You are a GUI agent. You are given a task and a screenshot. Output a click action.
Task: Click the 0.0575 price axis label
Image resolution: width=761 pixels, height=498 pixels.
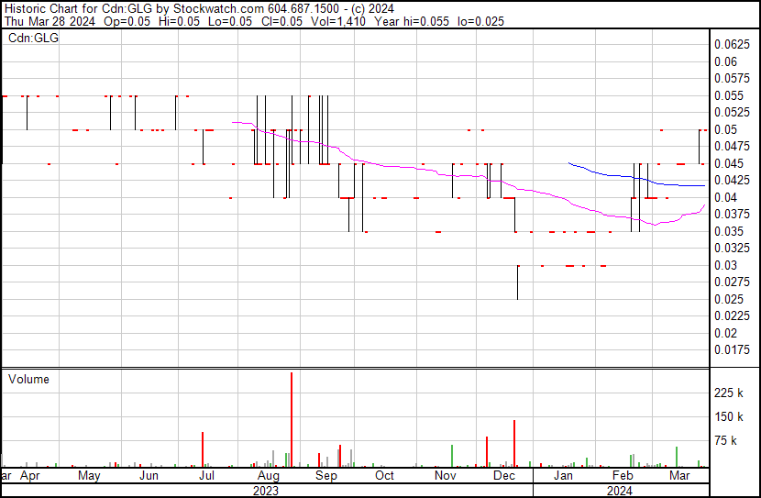(732, 79)
